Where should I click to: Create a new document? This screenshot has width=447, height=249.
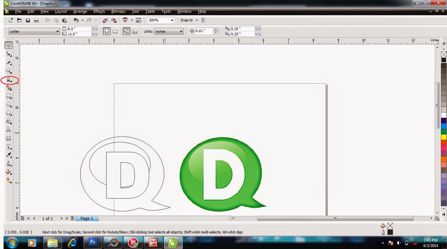pos(11,20)
